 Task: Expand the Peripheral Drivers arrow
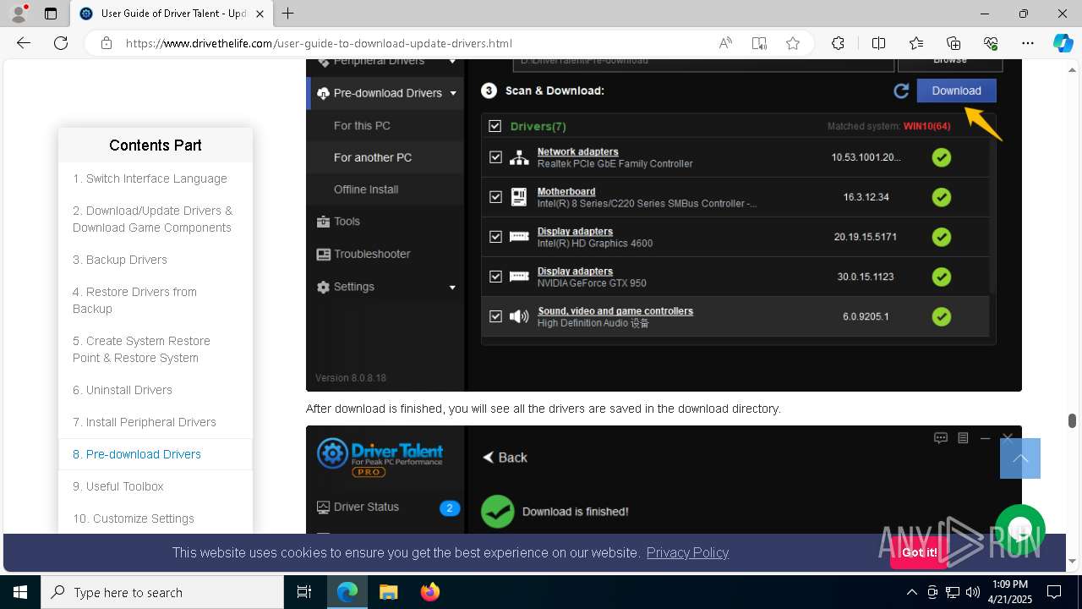tap(452, 62)
